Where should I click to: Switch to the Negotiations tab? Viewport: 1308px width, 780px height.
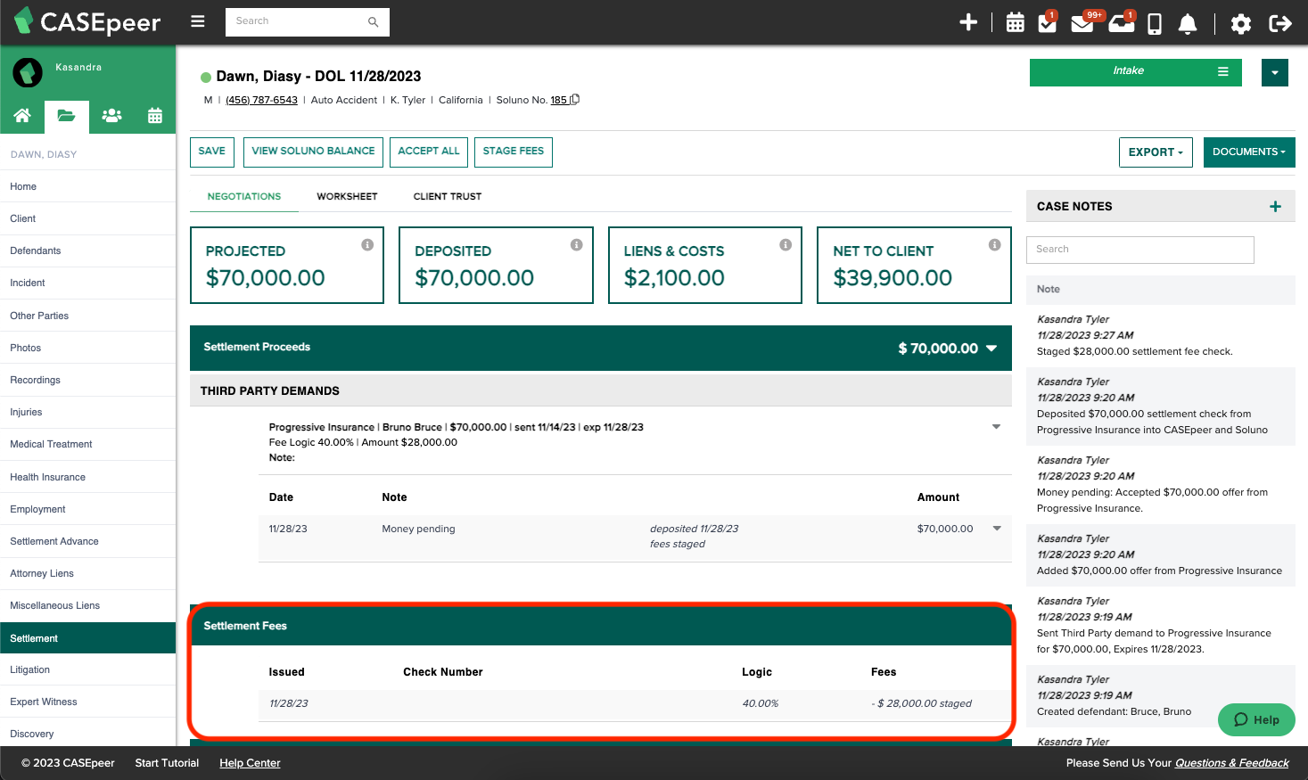244,197
